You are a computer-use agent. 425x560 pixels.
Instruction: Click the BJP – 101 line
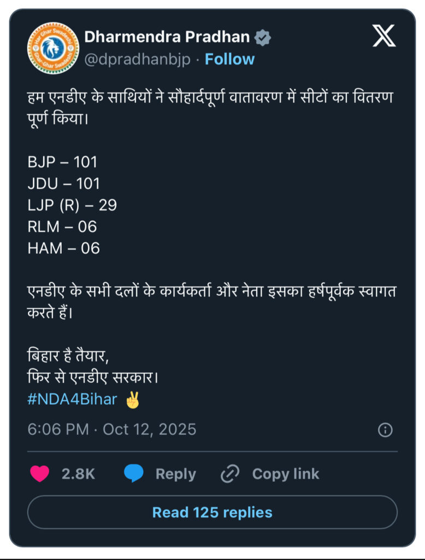(62, 162)
